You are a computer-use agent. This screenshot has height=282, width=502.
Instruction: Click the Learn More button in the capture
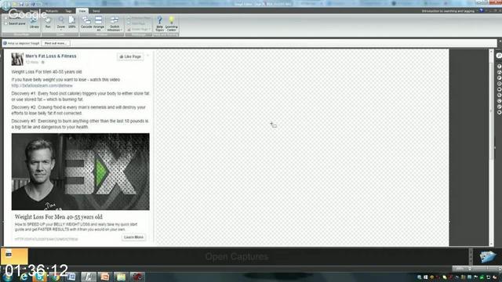(133, 237)
